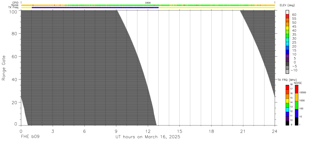Select the yellow 40–45 degree ELEV swatch
Image resolution: width=309 pixels, height=142 pixels.
coord(287,28)
